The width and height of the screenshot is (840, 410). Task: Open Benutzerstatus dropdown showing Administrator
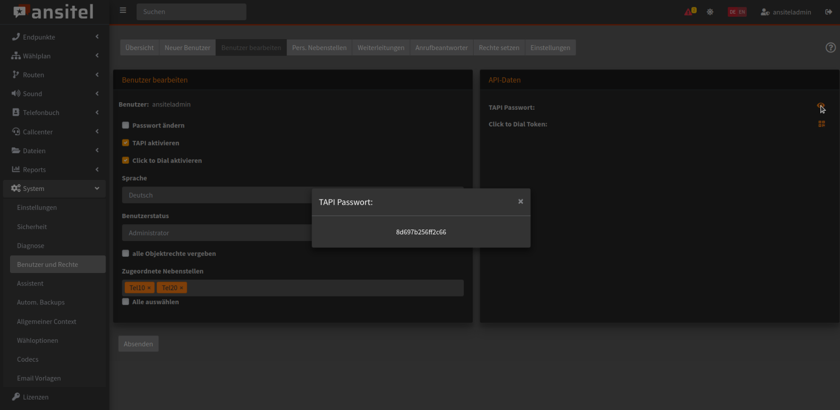292,233
